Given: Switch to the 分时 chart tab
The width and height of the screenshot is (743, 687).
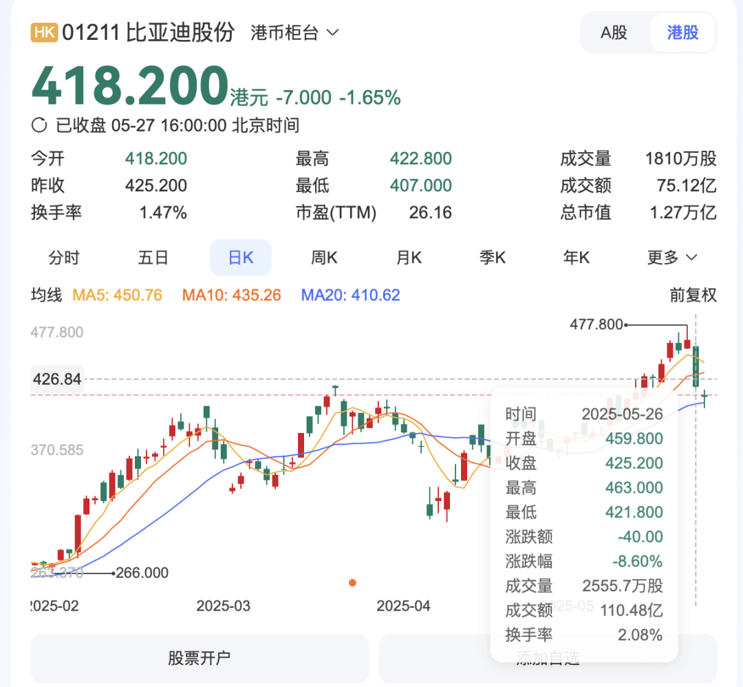Looking at the screenshot, I should (x=64, y=257).
